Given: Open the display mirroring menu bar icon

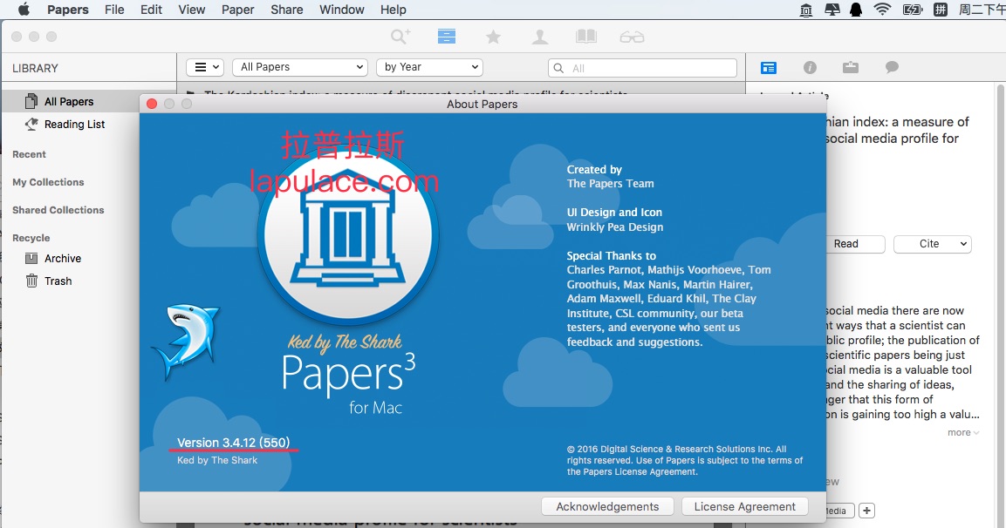Looking at the screenshot, I should pyautogui.click(x=832, y=10).
